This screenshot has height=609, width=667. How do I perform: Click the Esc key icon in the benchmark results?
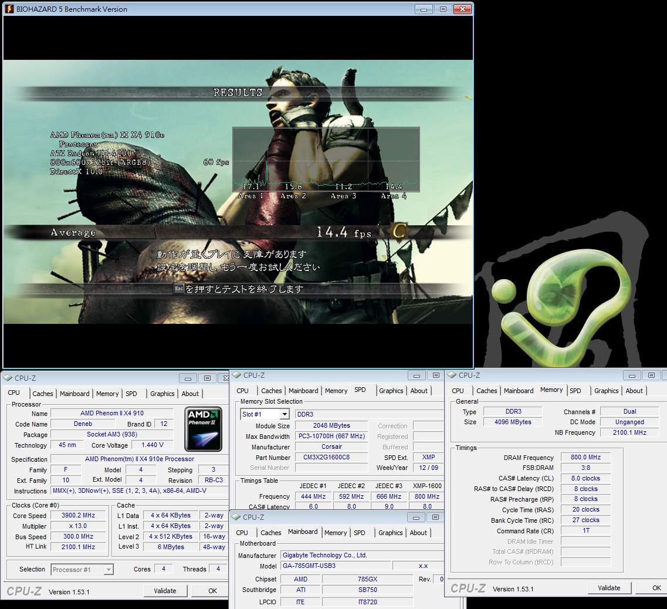point(179,289)
